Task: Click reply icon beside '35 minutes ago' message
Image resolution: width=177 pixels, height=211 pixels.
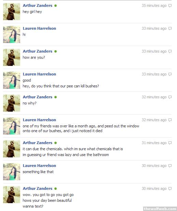Action: click(170, 6)
